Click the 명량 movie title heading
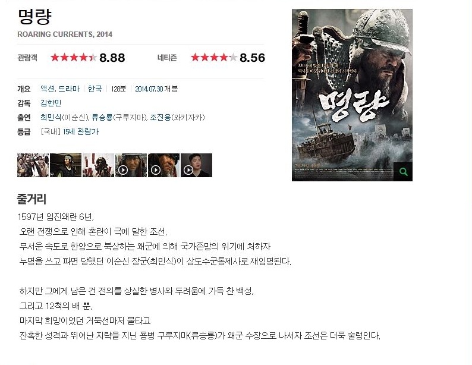The width and height of the screenshot is (472, 365). [34, 17]
